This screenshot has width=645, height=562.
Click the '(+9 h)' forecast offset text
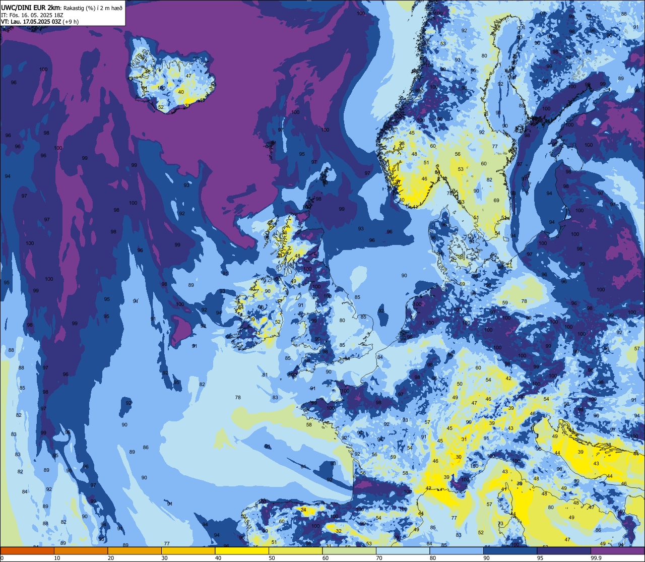[x=70, y=21]
